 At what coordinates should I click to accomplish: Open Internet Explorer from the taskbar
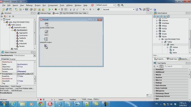[13, 104]
